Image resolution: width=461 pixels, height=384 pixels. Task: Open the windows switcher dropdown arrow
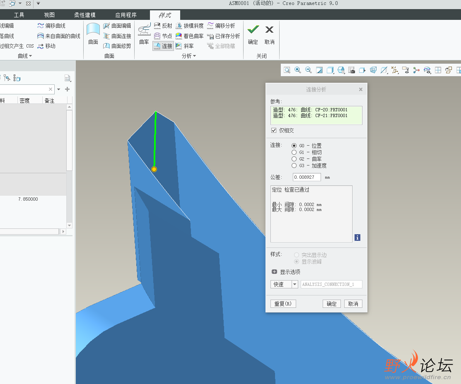tap(20, 4)
